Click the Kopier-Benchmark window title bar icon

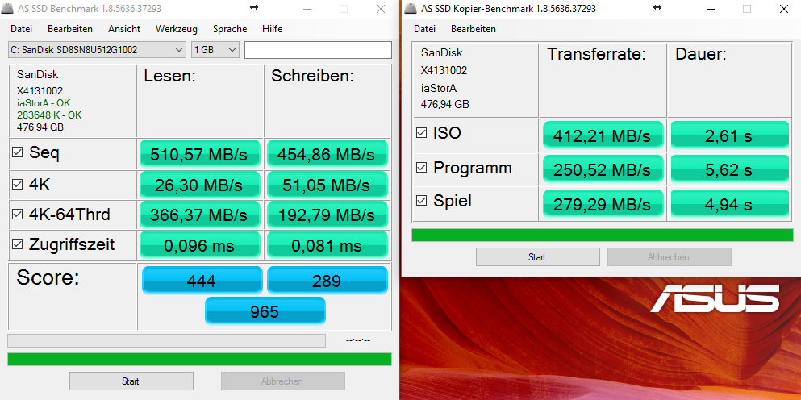(x=411, y=9)
